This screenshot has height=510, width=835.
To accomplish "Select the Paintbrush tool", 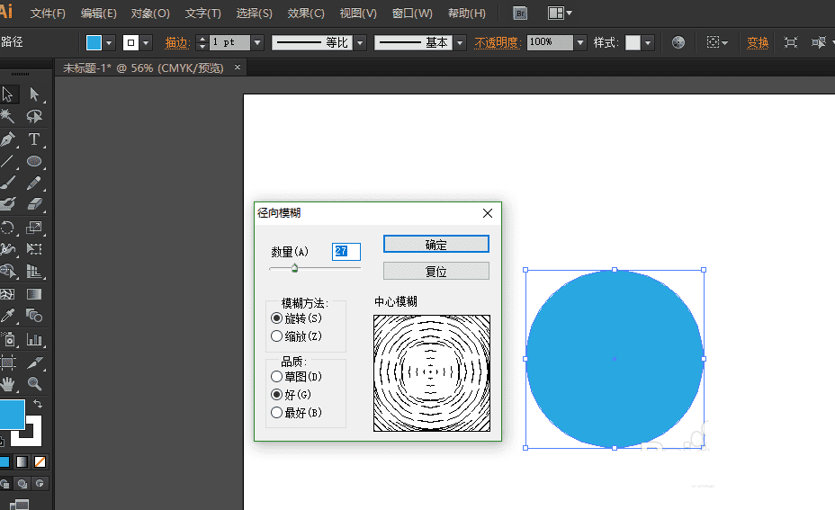I will pos(7,183).
